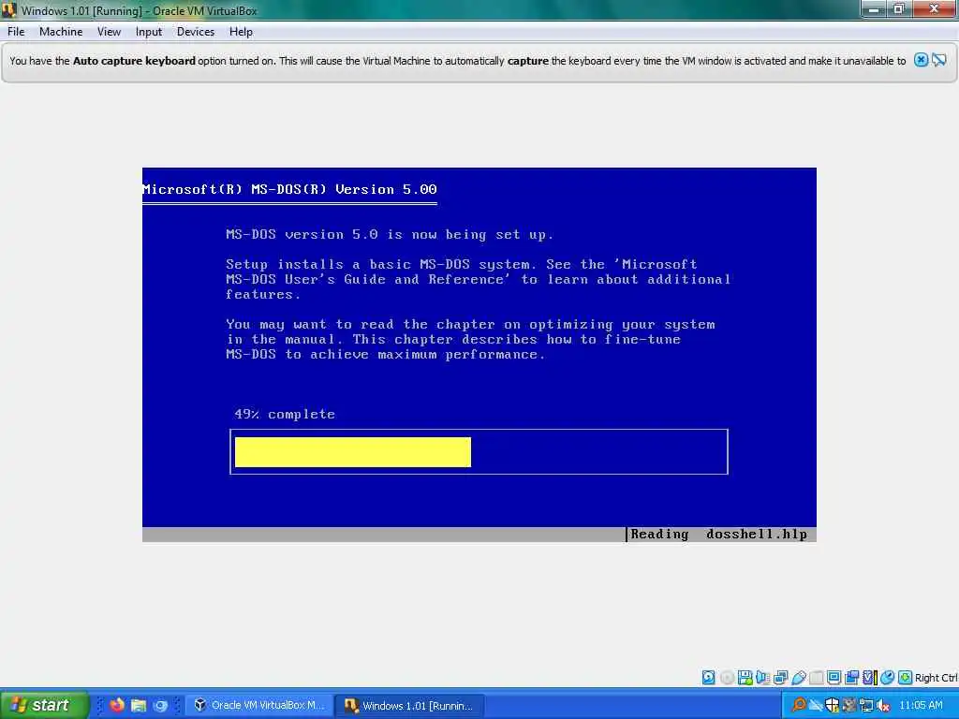
Task: Click the Right Ctrl host key label
Action: [937, 678]
